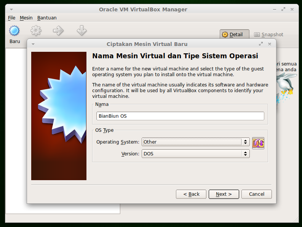302x227 pixels.
Task: Maximize the VirtualBox Manager window
Action: point(283,9)
